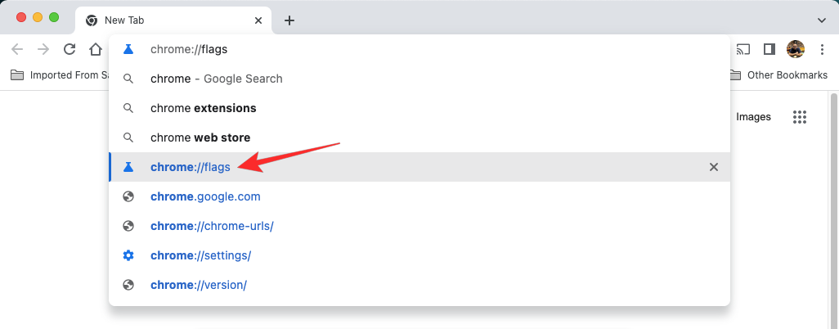Open the profile avatar menu

click(x=795, y=49)
